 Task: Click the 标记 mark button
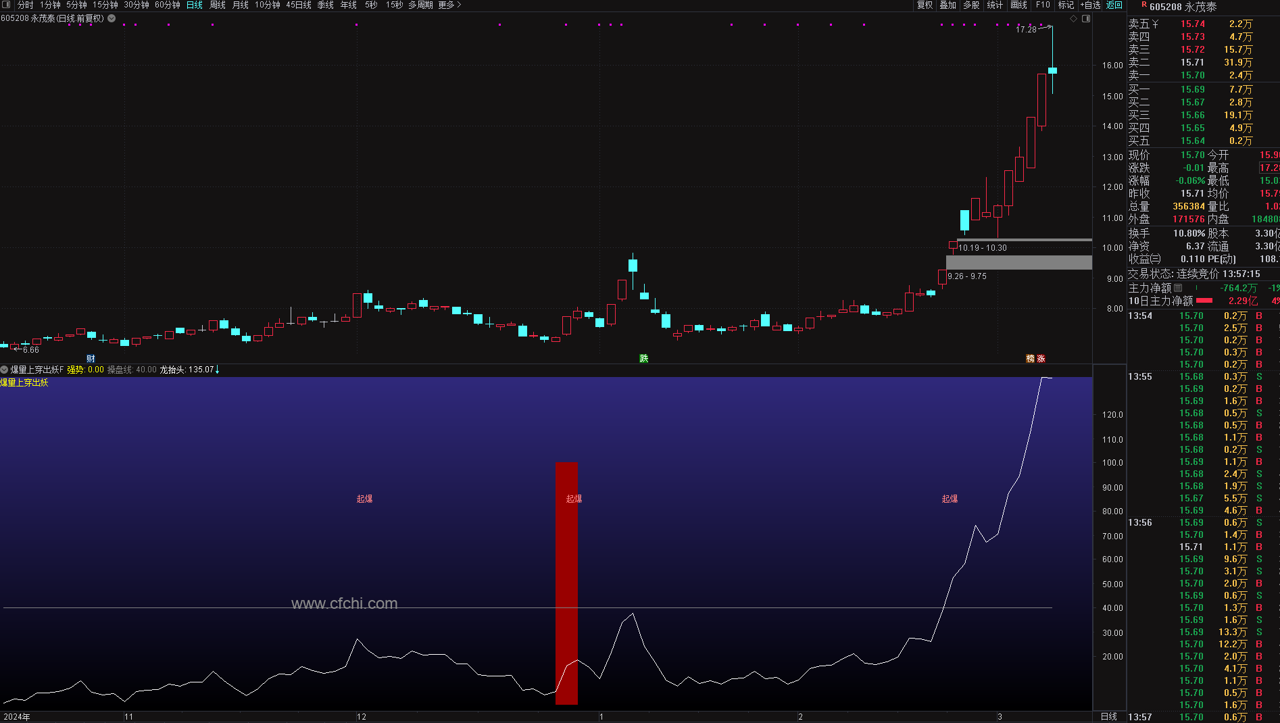click(1066, 5)
